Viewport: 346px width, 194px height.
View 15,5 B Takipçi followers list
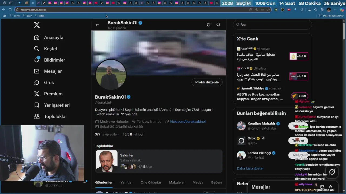133,134
